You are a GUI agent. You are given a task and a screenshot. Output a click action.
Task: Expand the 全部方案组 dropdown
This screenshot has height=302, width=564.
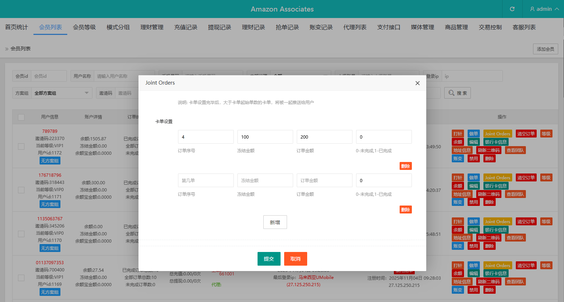point(62,93)
